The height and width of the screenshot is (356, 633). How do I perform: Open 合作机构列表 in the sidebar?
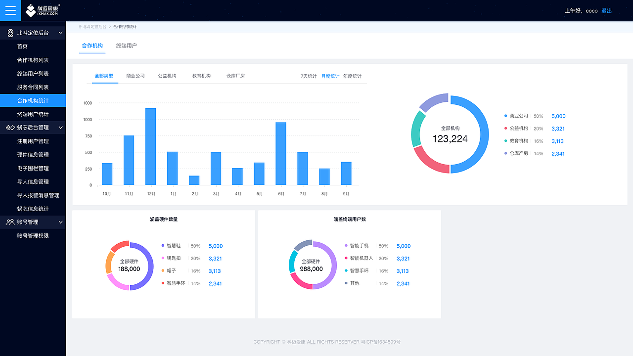click(x=33, y=60)
